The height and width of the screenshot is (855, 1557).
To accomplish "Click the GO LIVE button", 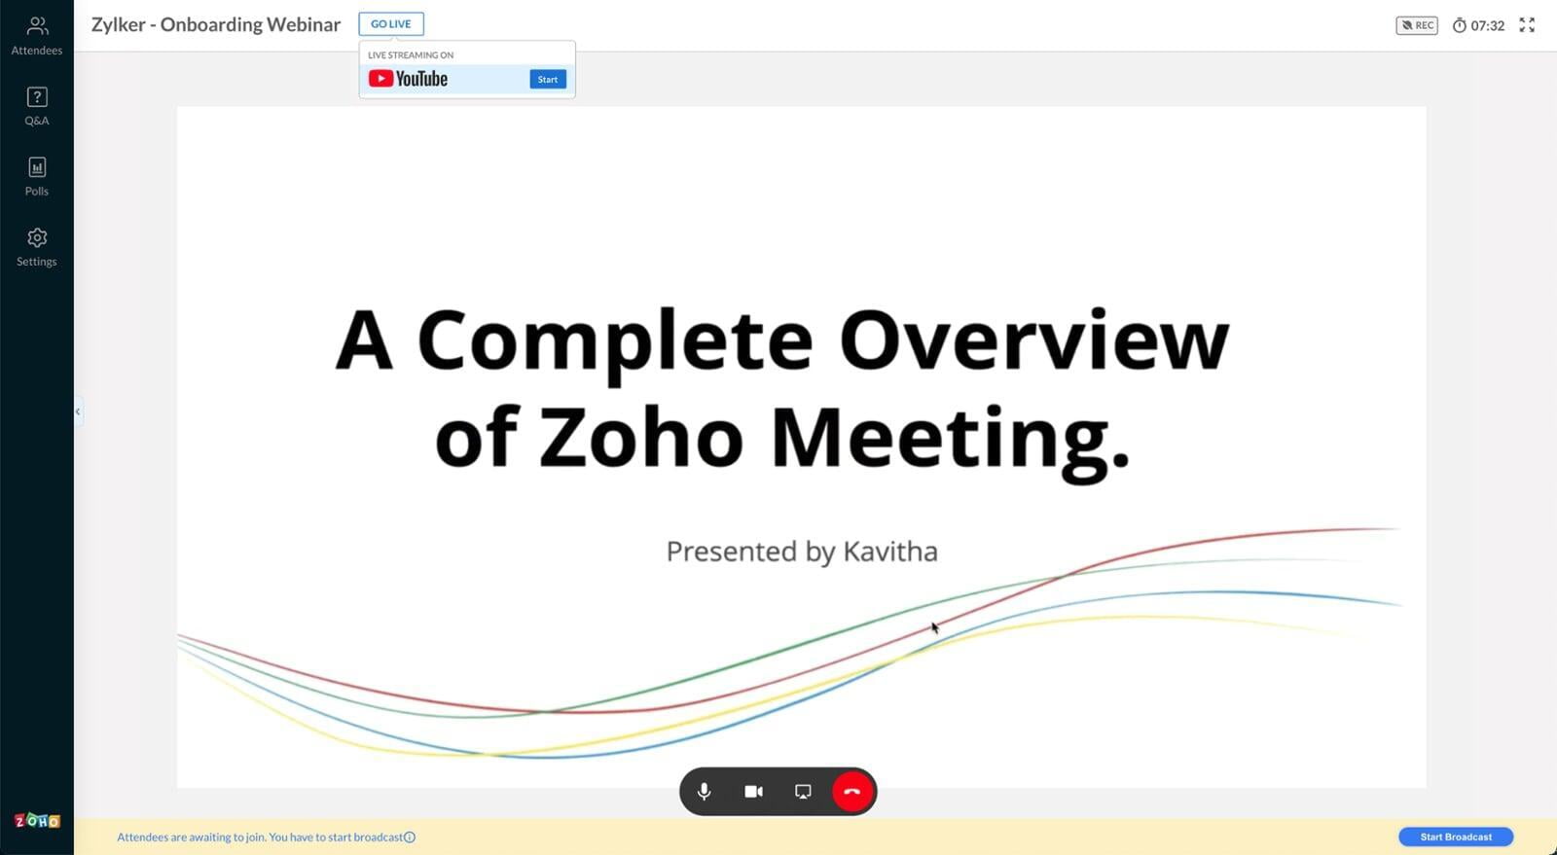I will [x=391, y=24].
